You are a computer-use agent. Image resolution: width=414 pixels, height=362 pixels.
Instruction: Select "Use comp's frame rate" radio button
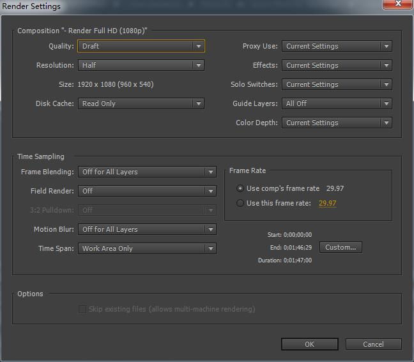coord(240,188)
